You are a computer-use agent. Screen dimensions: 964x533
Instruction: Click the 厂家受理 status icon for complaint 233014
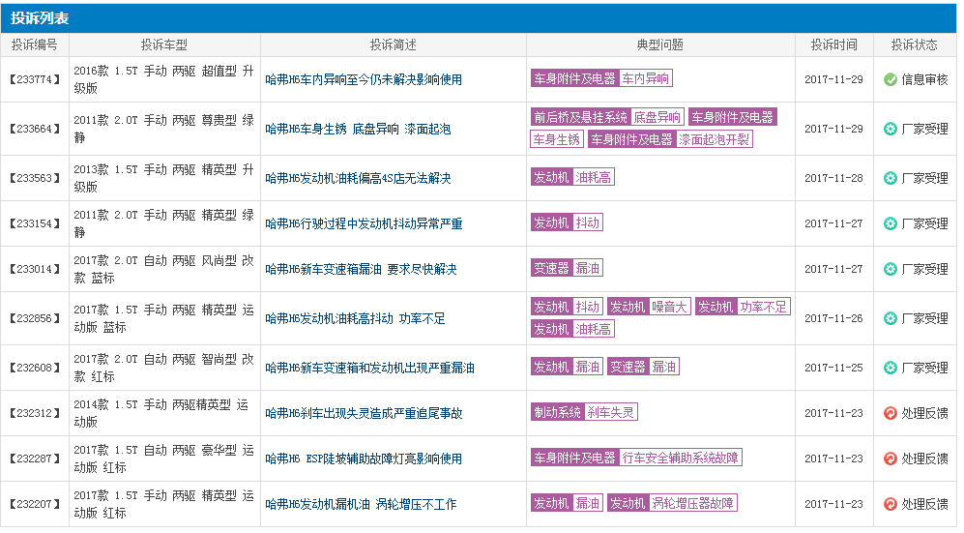coord(891,269)
